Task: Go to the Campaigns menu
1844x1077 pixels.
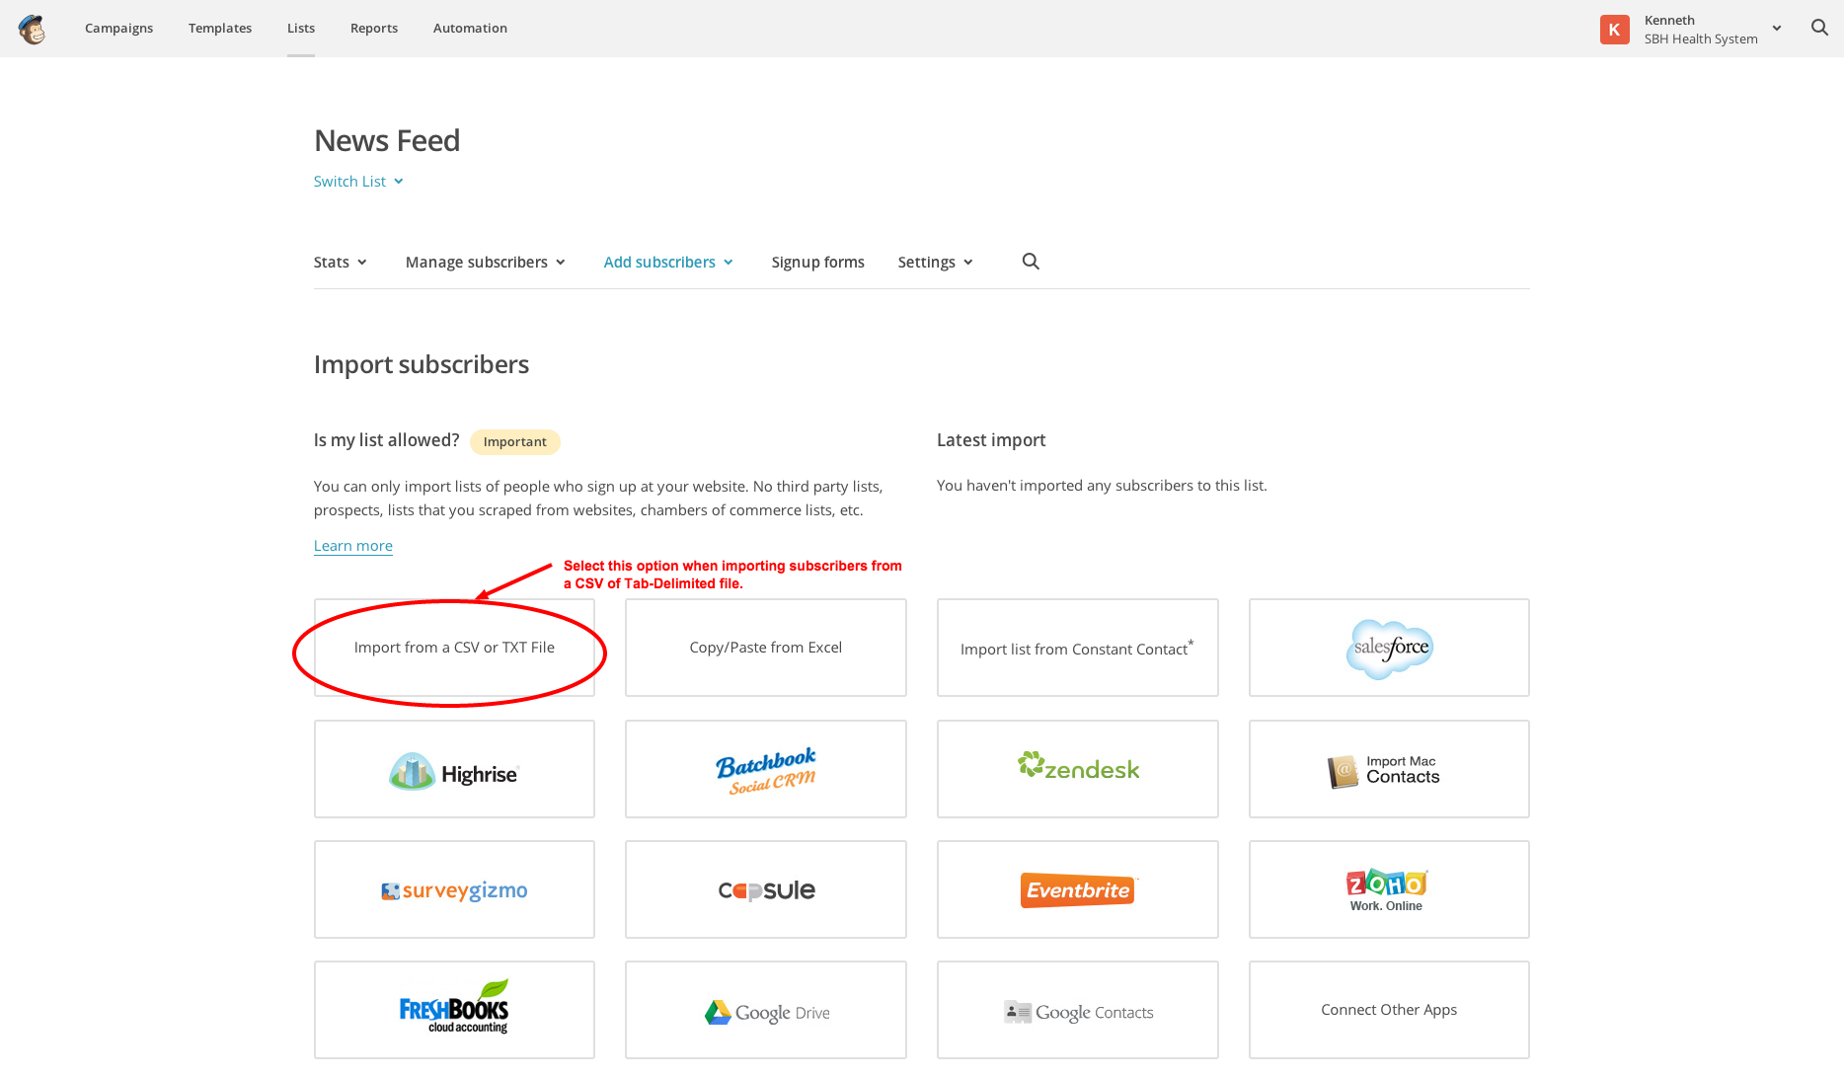Action: (118, 29)
